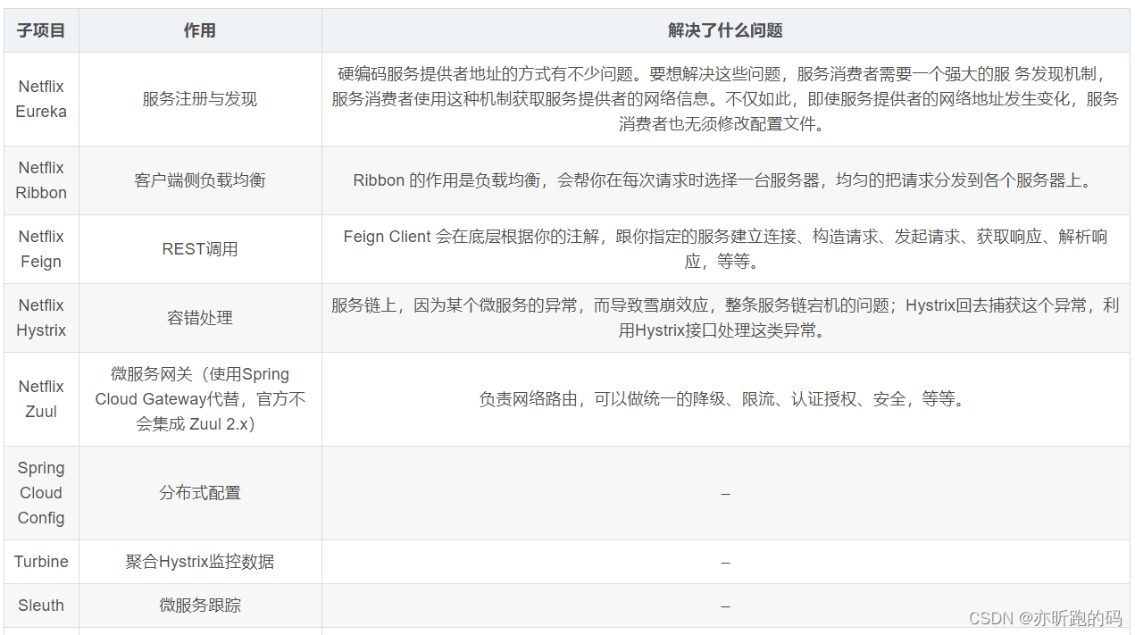Viewport: 1135px width, 635px height.
Task: Click the 微服务网关 Spring Cloud Gateway cell
Action: [200, 399]
